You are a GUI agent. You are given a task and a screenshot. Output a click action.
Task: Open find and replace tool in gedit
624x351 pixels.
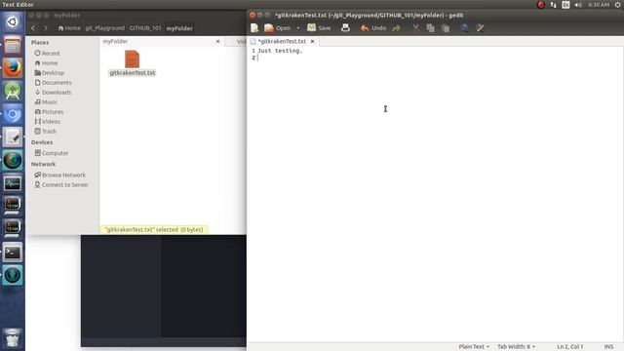[480, 28]
